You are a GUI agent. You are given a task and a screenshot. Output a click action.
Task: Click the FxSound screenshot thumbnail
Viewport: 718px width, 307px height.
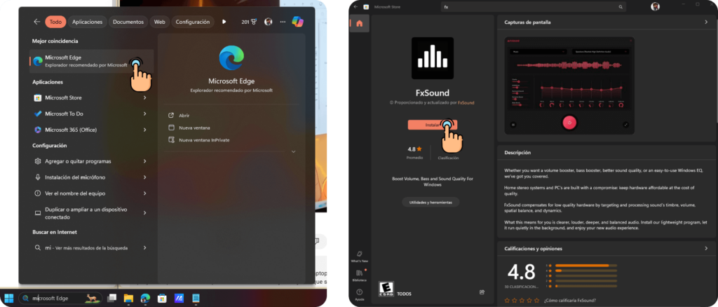click(569, 84)
